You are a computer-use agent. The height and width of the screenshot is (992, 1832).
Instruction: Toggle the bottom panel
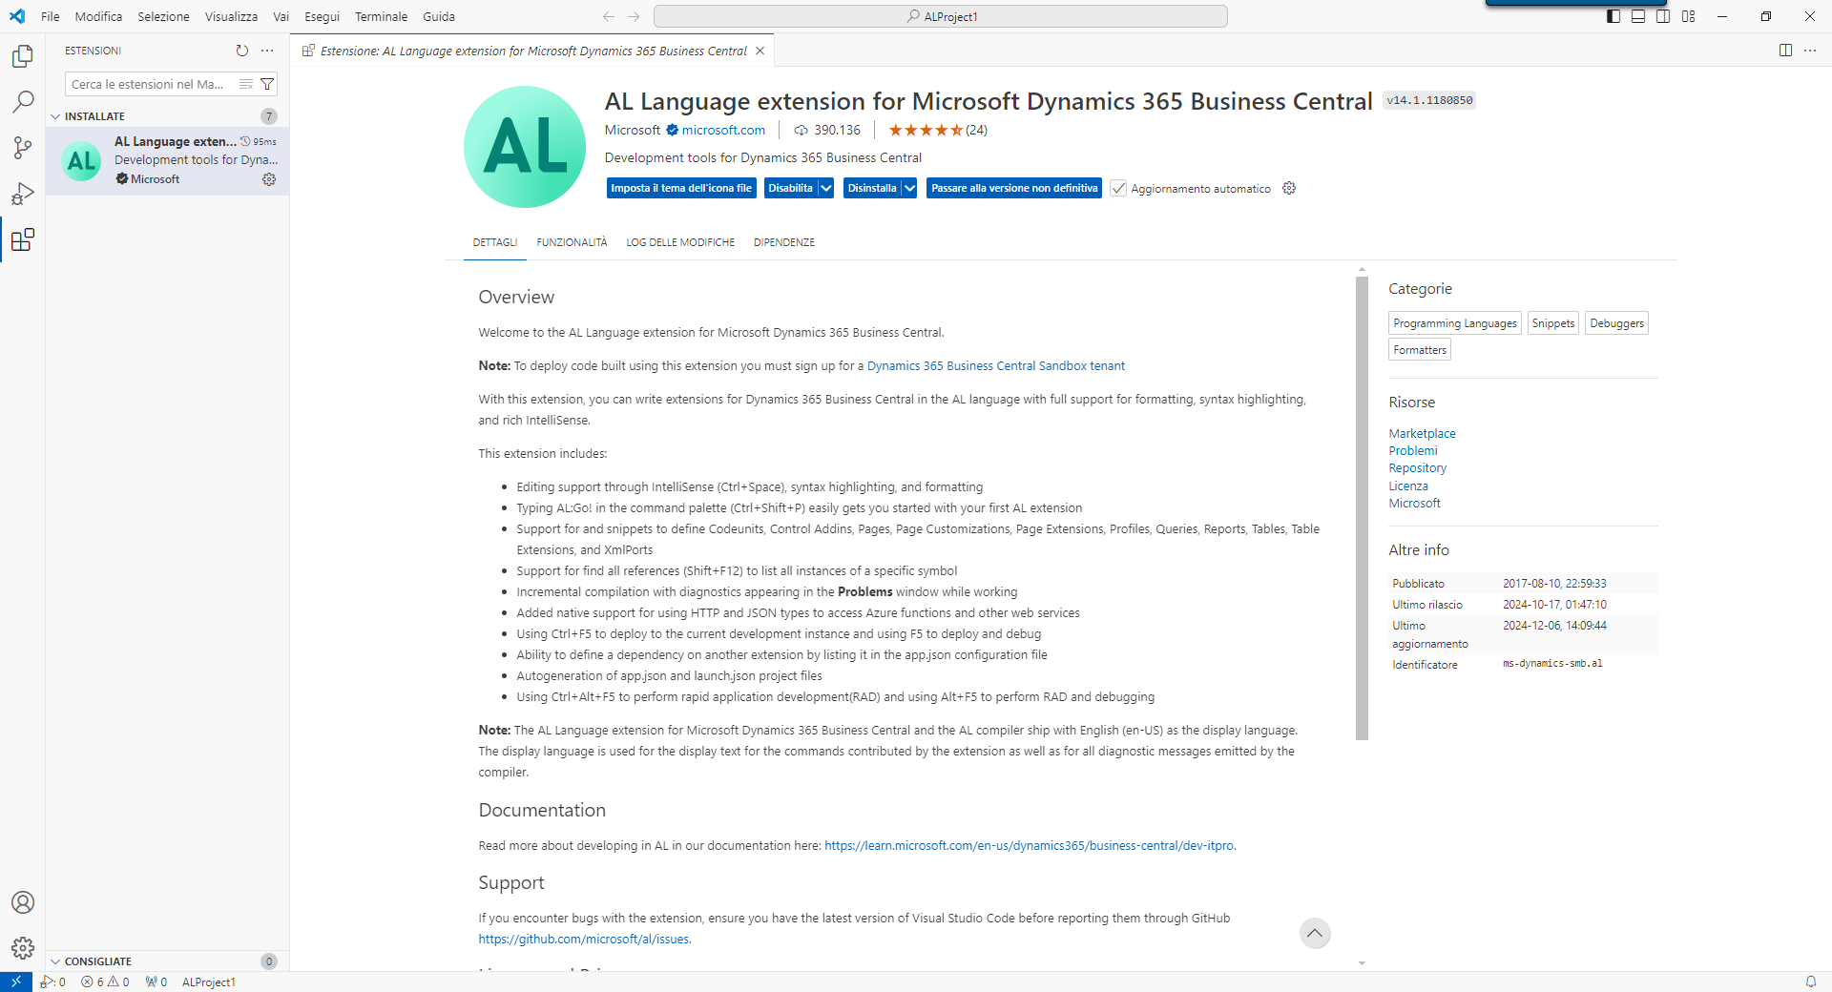[x=1638, y=16]
